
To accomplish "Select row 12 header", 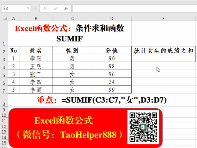I will (x=4, y=126).
